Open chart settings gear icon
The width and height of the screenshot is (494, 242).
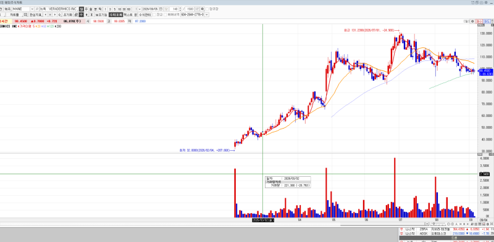(x=203, y=9)
